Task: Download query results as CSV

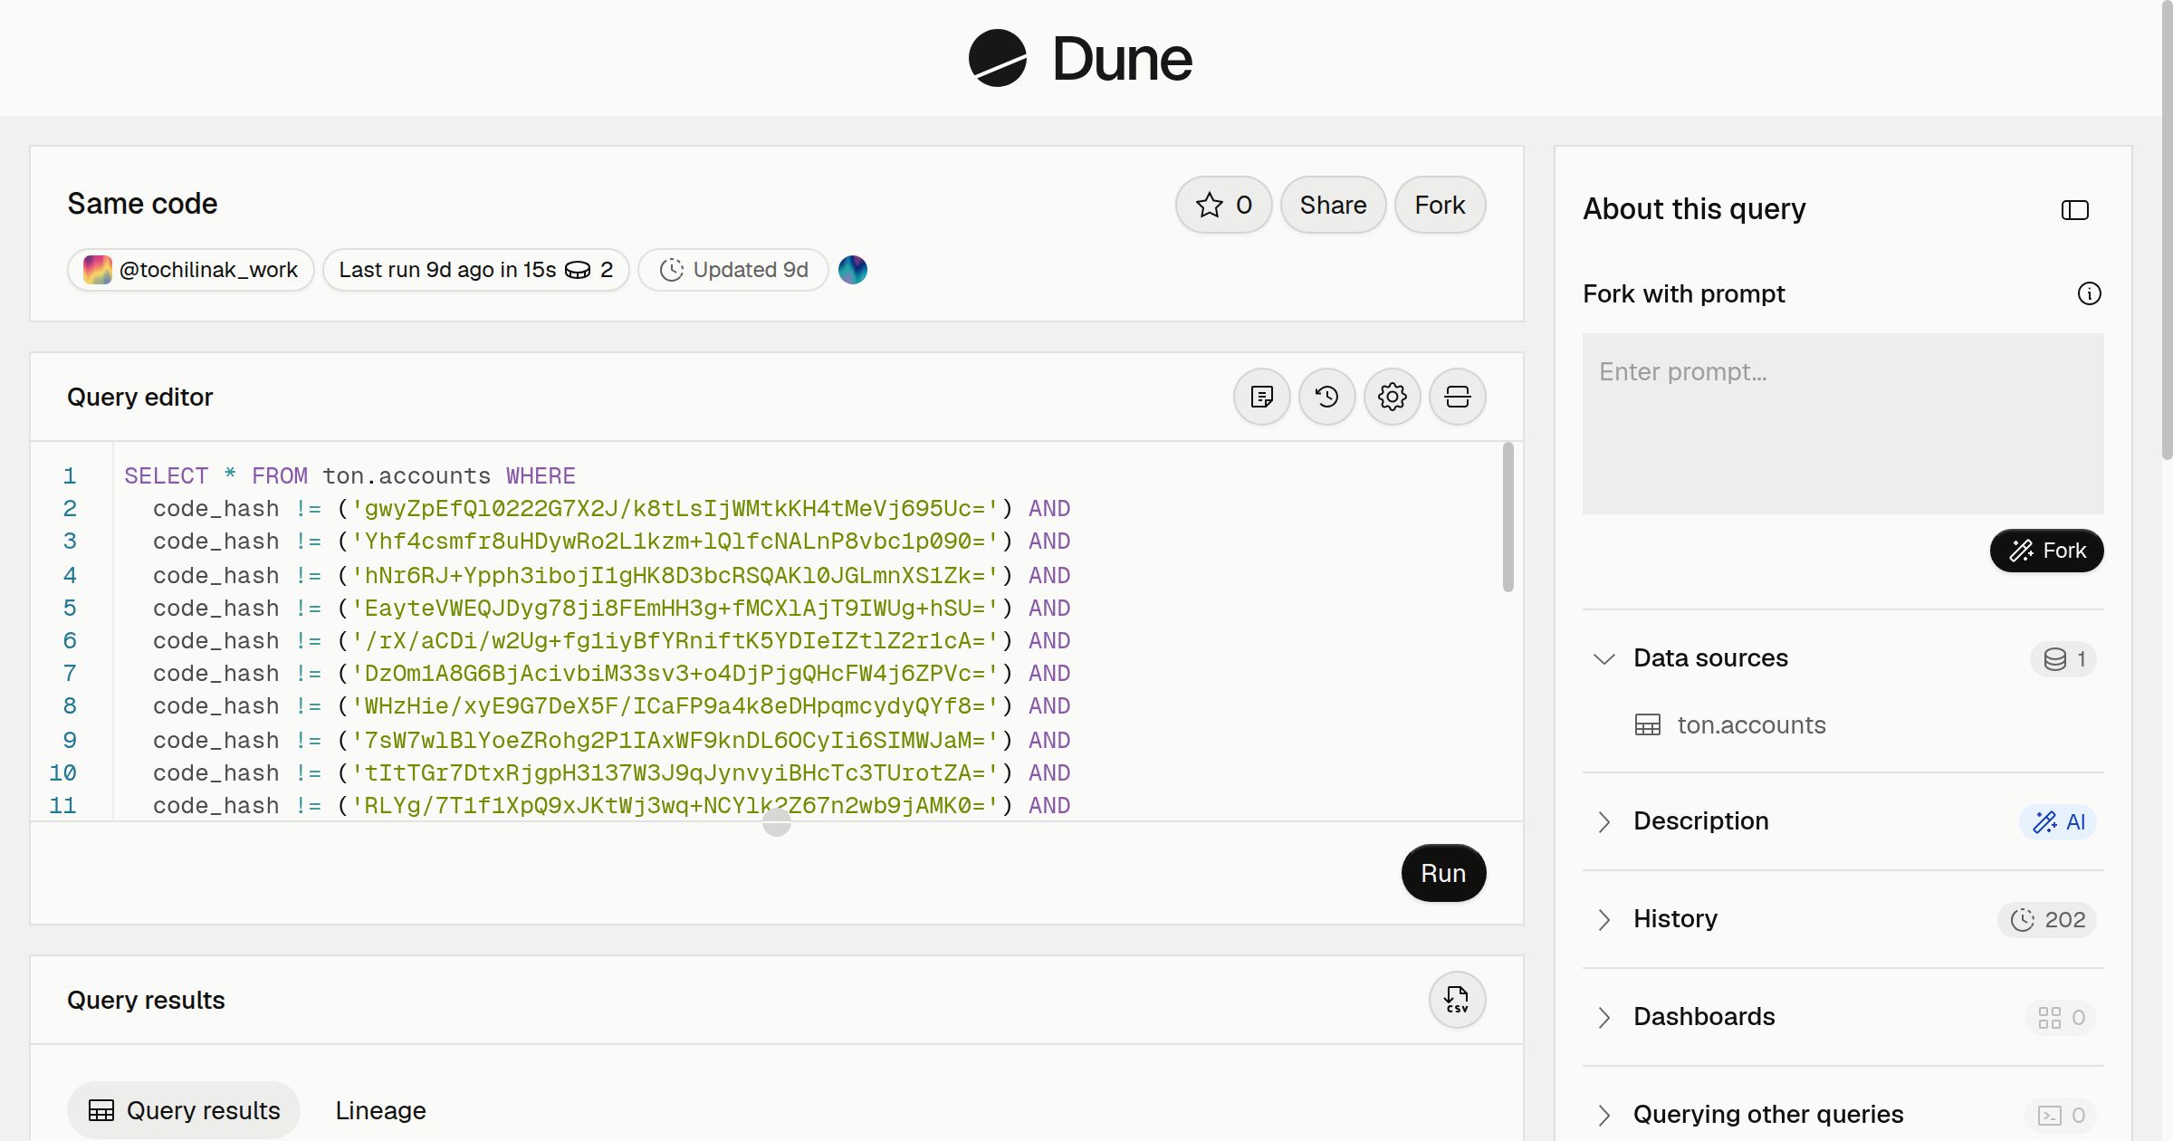Action: point(1458,1000)
